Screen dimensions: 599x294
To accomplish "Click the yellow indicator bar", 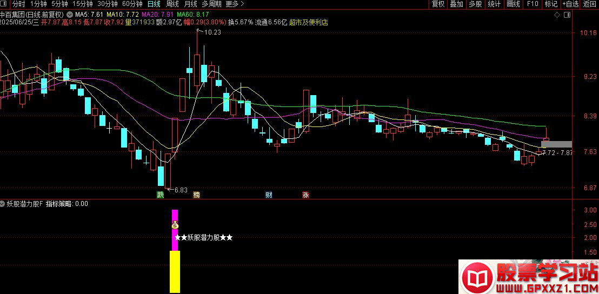I will 175,271.
